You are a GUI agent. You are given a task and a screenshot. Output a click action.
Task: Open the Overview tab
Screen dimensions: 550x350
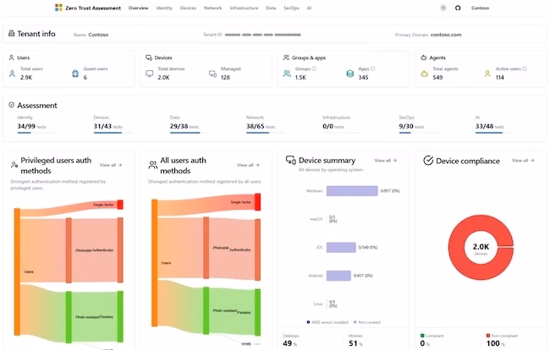point(138,8)
